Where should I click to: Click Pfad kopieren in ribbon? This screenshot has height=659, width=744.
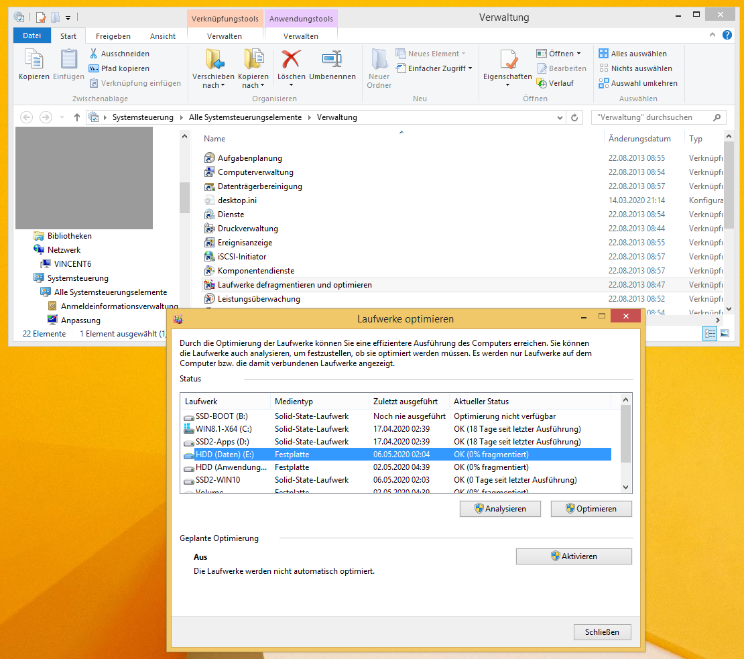pos(119,68)
